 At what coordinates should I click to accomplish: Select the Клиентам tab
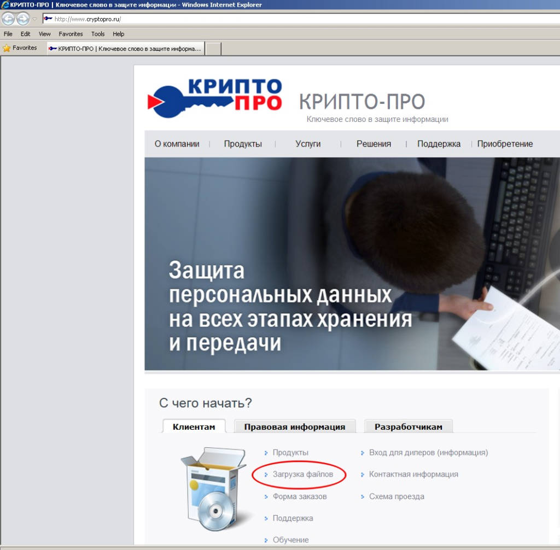194,427
